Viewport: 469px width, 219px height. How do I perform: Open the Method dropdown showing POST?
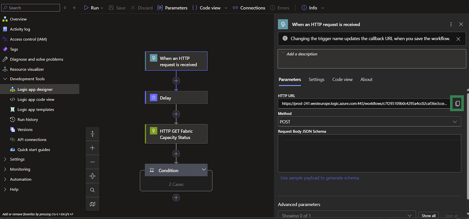[x=369, y=122]
